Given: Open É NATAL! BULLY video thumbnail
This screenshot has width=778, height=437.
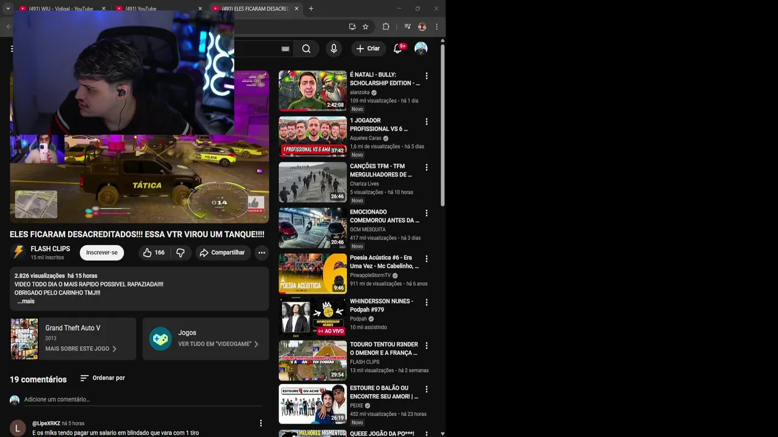Looking at the screenshot, I should coord(312,90).
